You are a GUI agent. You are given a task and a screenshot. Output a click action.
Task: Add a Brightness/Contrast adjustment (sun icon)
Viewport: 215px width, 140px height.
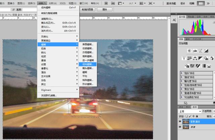point(189,51)
